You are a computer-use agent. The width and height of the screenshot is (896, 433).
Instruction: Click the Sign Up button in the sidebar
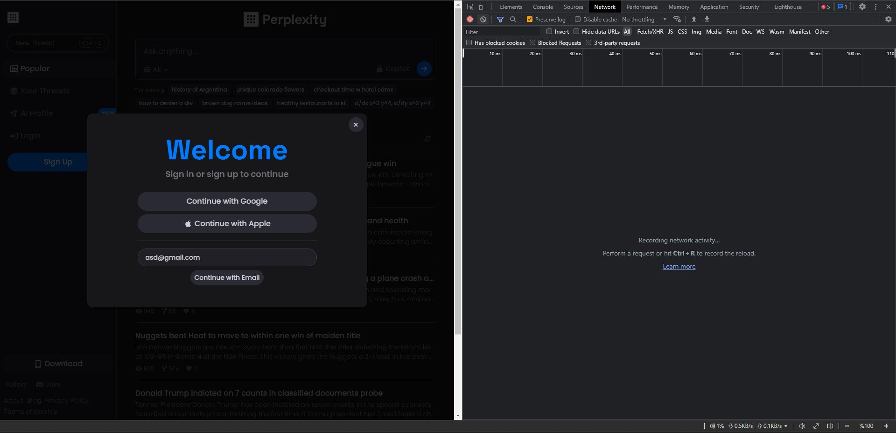(x=58, y=162)
